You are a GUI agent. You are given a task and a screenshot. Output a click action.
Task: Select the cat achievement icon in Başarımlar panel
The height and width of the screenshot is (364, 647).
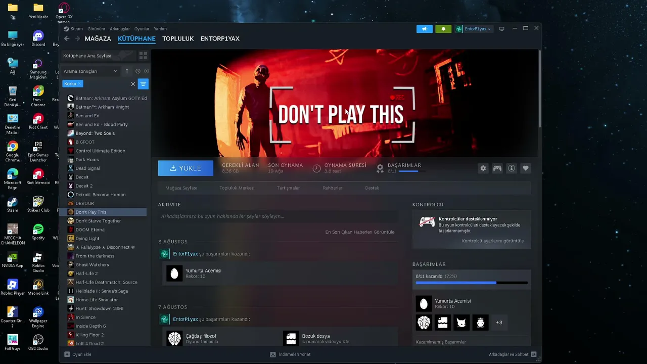tap(461, 323)
